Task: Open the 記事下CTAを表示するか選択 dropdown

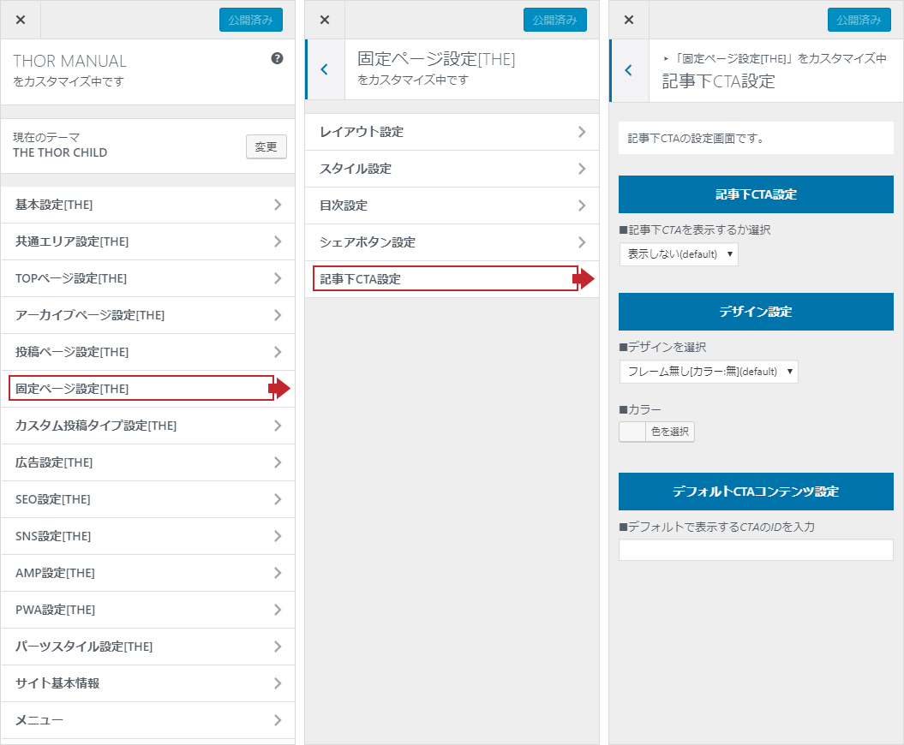Action: pos(679,254)
